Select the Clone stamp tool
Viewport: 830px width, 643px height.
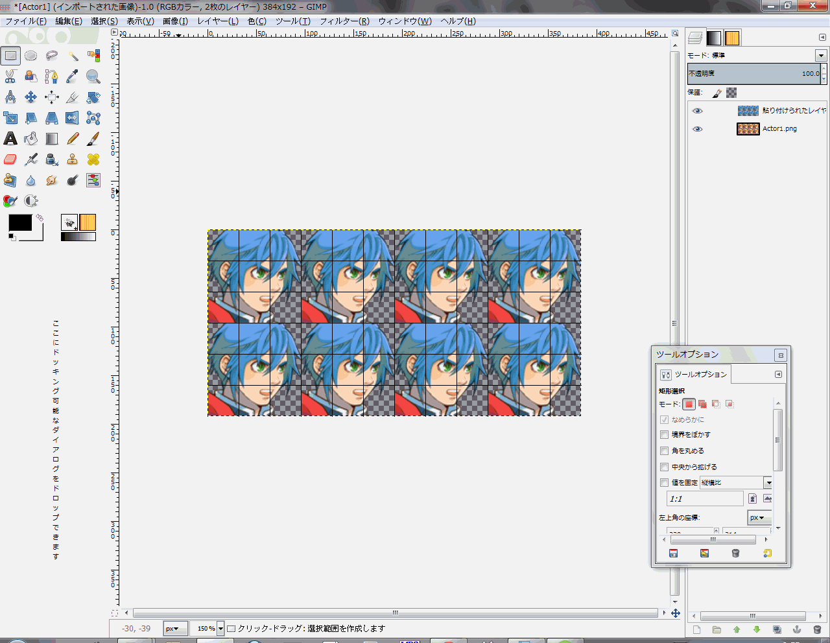click(73, 159)
